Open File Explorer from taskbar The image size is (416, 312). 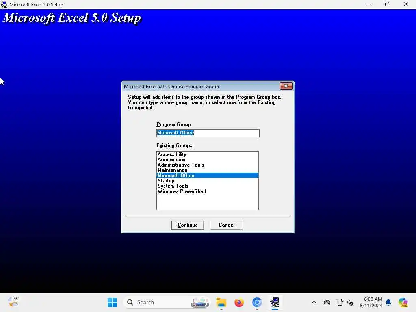pyautogui.click(x=221, y=302)
